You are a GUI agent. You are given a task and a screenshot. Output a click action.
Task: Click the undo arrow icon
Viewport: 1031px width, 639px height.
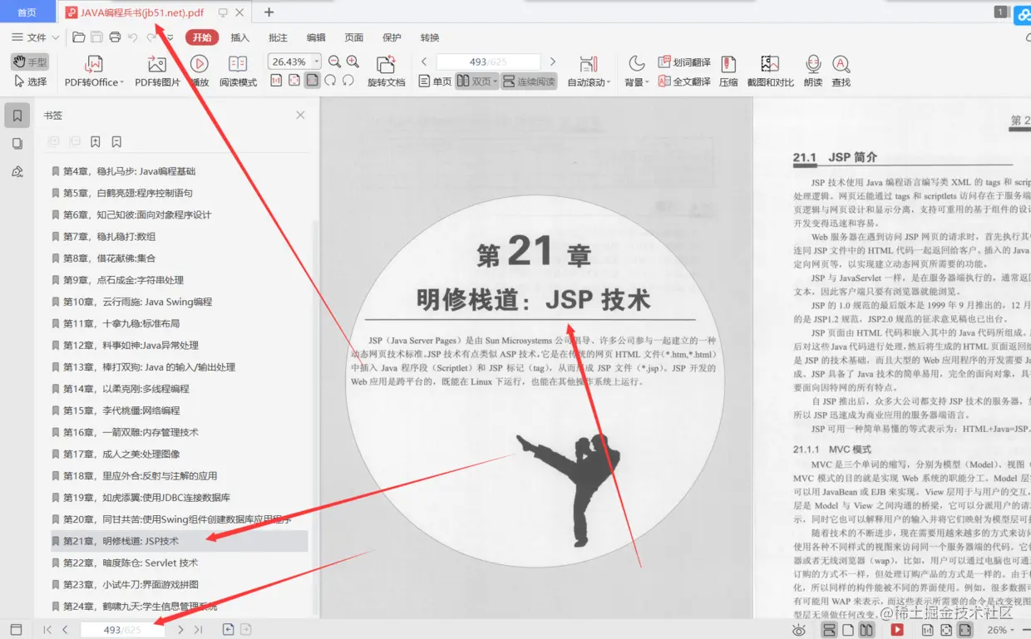pyautogui.click(x=133, y=37)
